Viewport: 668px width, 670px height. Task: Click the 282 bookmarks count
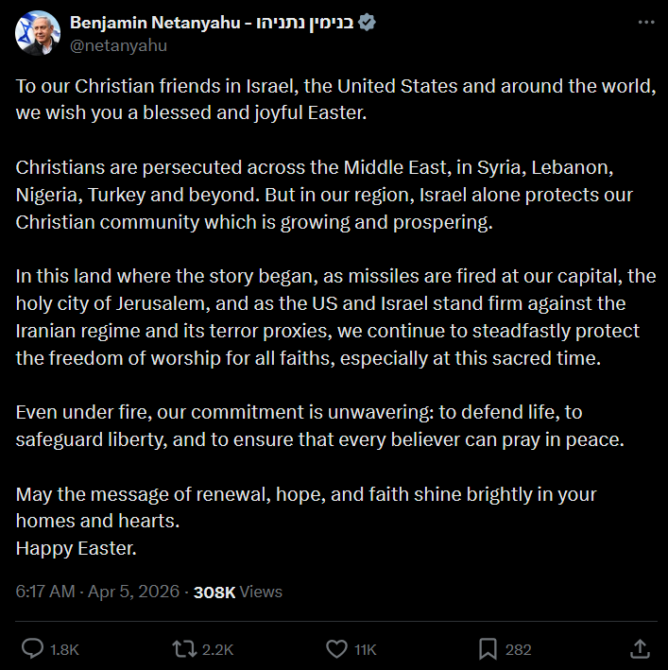[518, 649]
